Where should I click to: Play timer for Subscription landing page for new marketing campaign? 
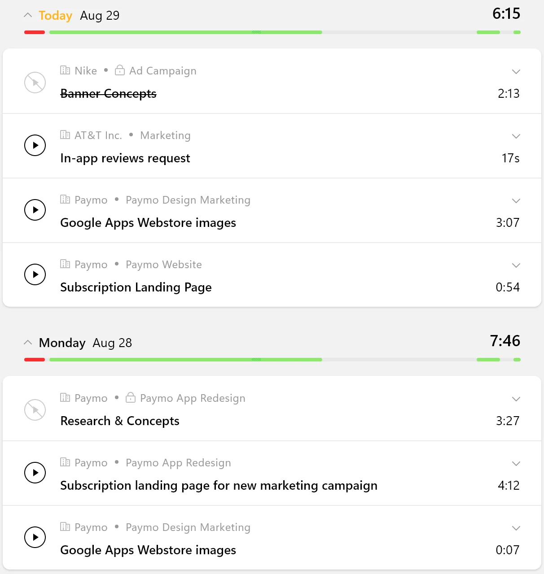(x=35, y=473)
